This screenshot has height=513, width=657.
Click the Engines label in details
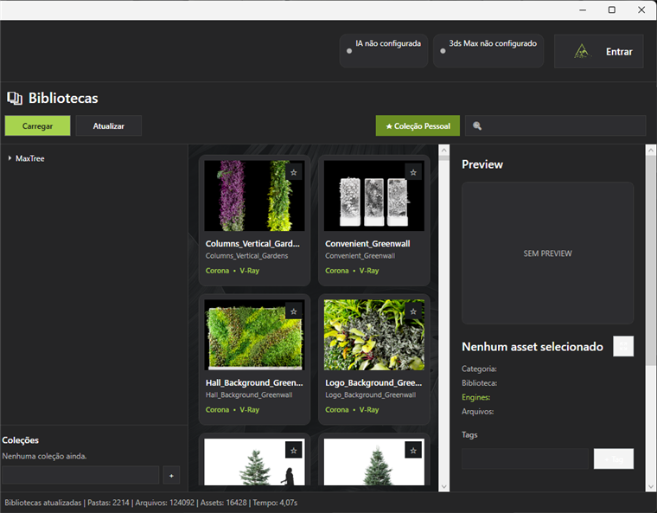pos(476,397)
